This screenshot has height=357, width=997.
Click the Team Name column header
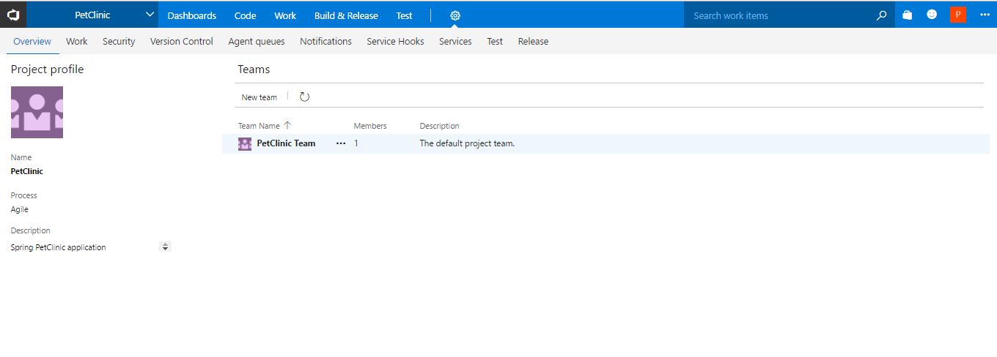(259, 126)
